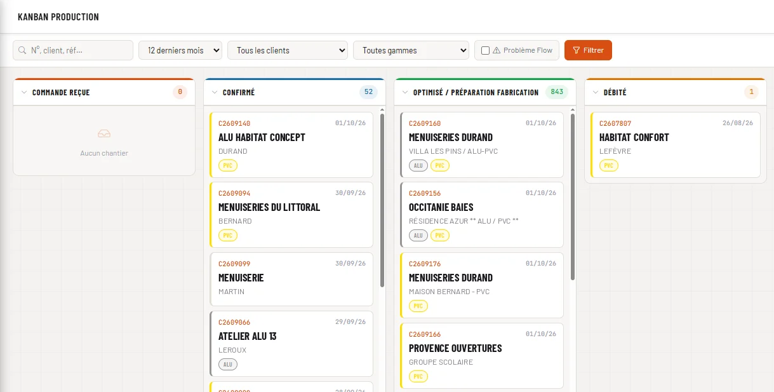Click order number C2609140
This screenshot has height=392, width=774.
click(x=234, y=123)
